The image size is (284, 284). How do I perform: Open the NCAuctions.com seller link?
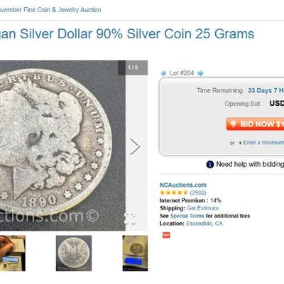point(183,185)
